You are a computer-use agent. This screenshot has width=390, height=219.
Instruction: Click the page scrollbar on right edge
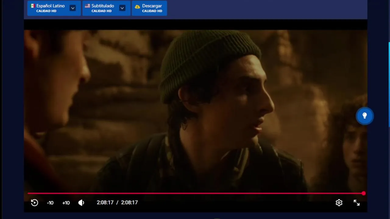tap(389, 85)
